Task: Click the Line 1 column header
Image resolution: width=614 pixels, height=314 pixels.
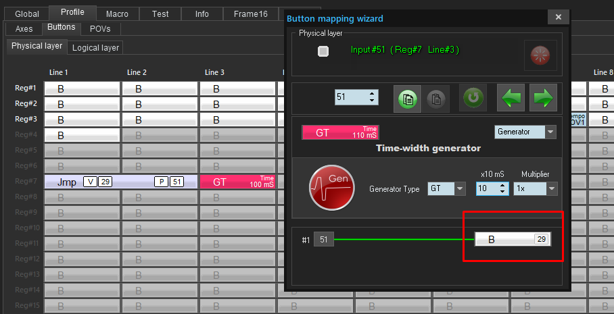Action: 59,72
